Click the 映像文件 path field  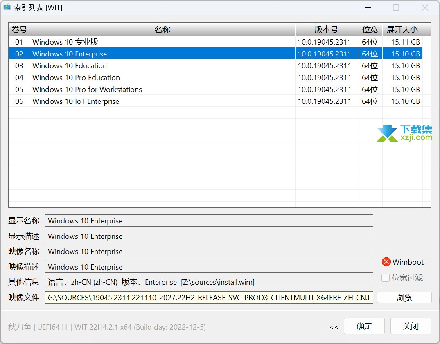pyautogui.click(x=209, y=297)
